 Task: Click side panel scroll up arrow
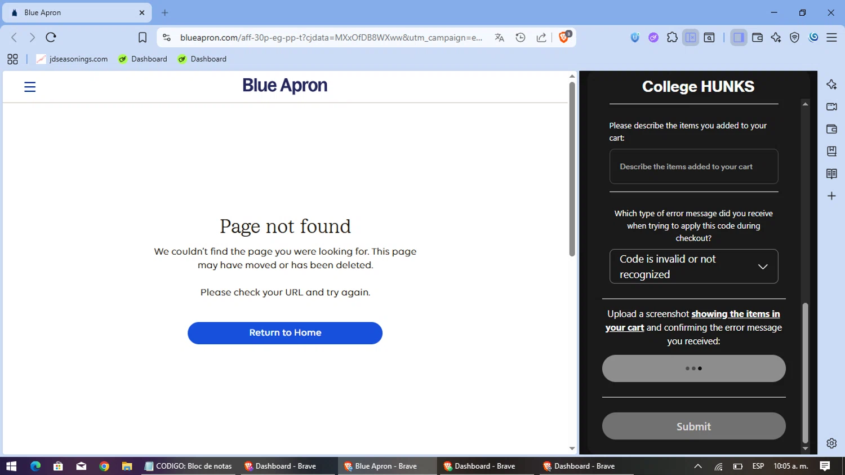click(x=805, y=104)
